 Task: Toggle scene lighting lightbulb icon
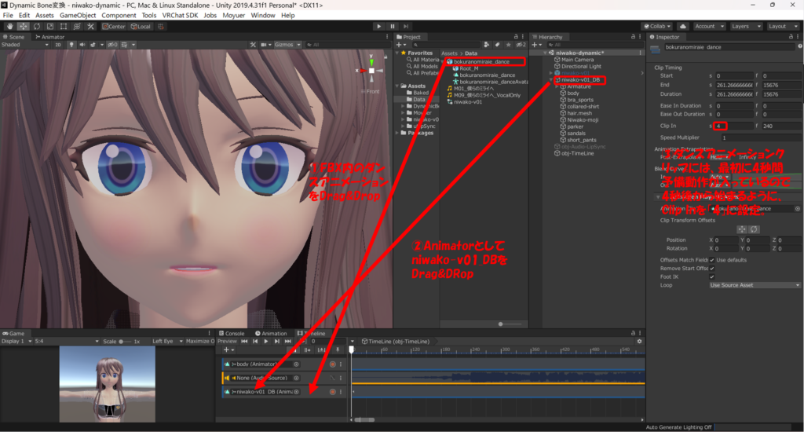(x=71, y=45)
